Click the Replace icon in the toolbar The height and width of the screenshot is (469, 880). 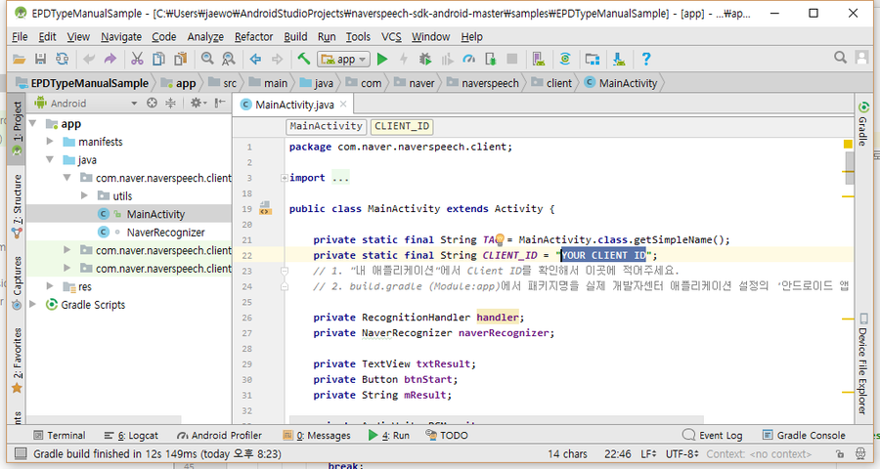point(229,59)
